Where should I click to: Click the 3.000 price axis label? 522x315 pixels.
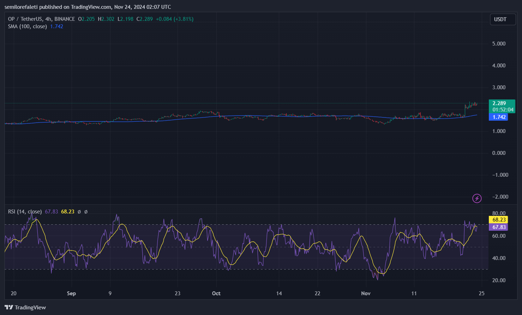click(499, 87)
